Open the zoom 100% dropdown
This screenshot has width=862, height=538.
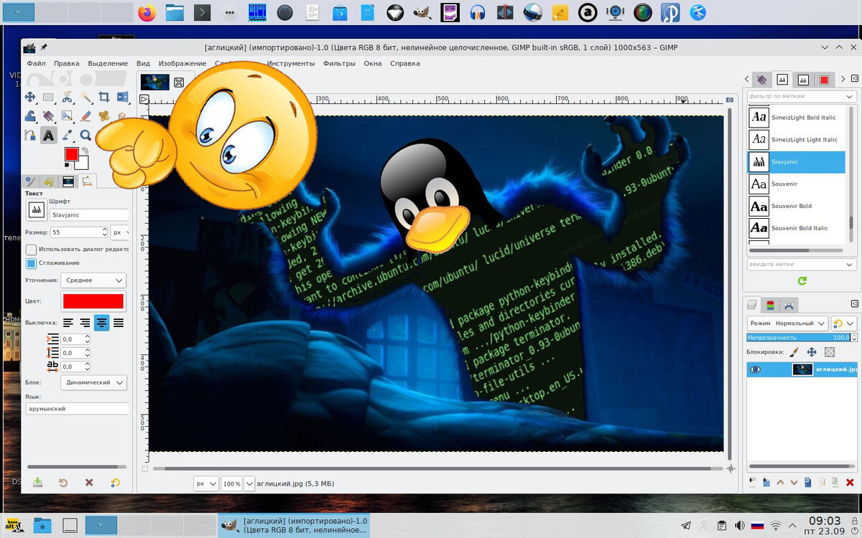click(249, 483)
